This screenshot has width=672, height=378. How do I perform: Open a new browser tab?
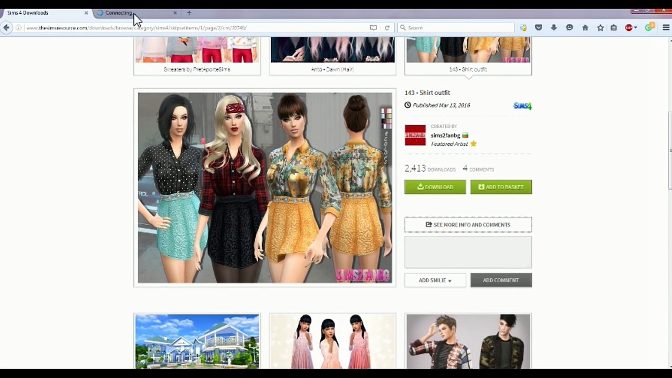pyautogui.click(x=189, y=13)
